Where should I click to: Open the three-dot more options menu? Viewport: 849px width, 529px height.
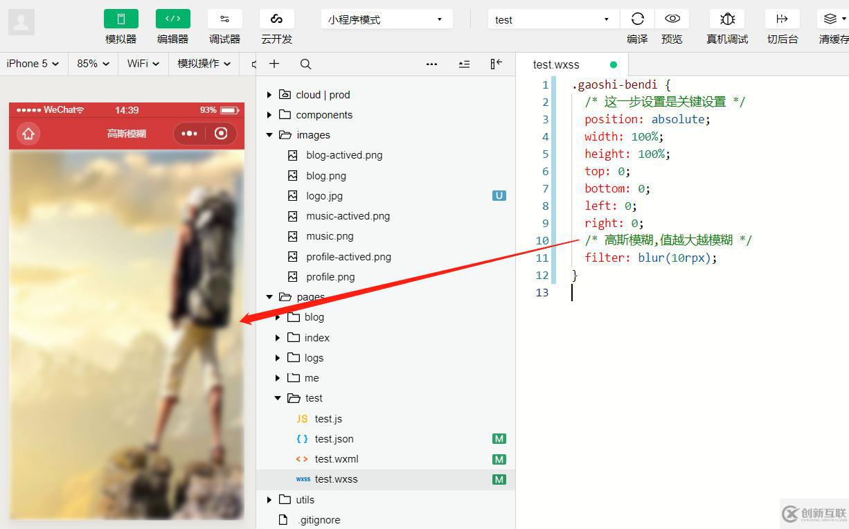click(x=431, y=64)
